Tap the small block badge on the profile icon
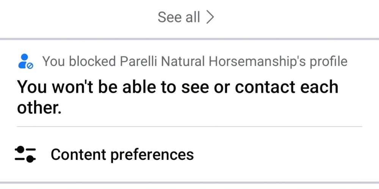Viewport: 379px width, 189px height. 30,66
